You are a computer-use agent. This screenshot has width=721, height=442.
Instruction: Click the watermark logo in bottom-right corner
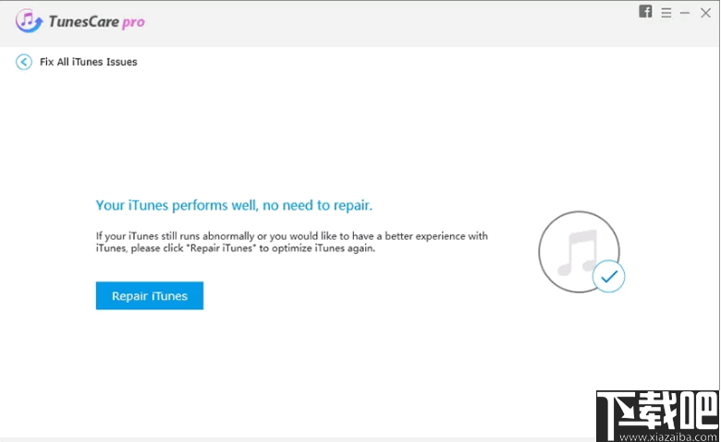(657, 410)
